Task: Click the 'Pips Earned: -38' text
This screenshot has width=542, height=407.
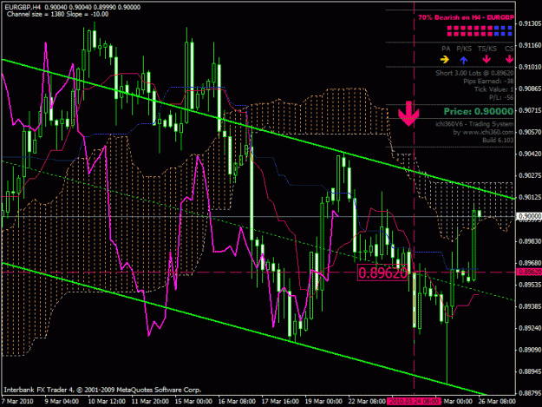Action: tap(488, 82)
